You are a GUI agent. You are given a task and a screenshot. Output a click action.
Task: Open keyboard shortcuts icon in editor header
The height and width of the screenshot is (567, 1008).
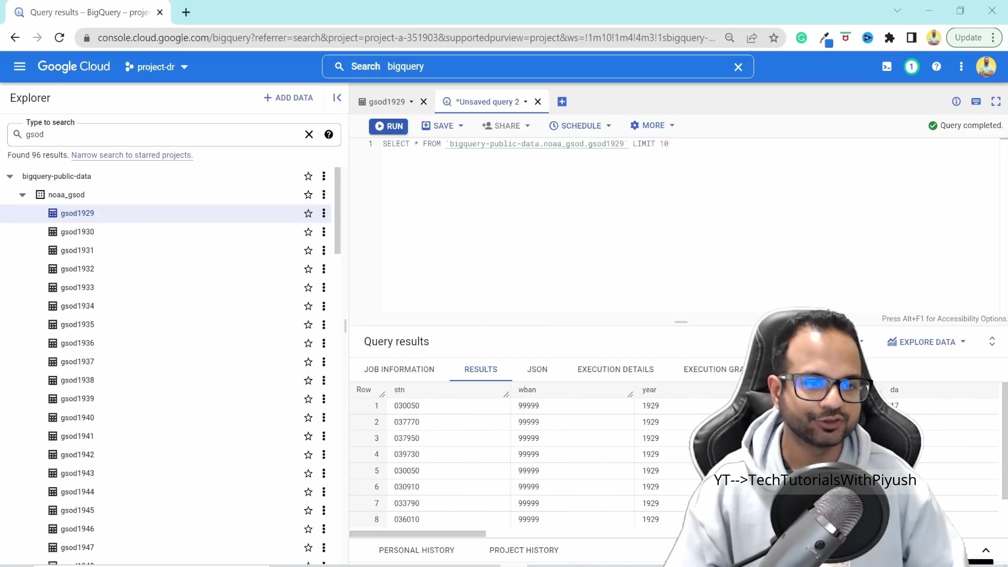[x=976, y=102]
